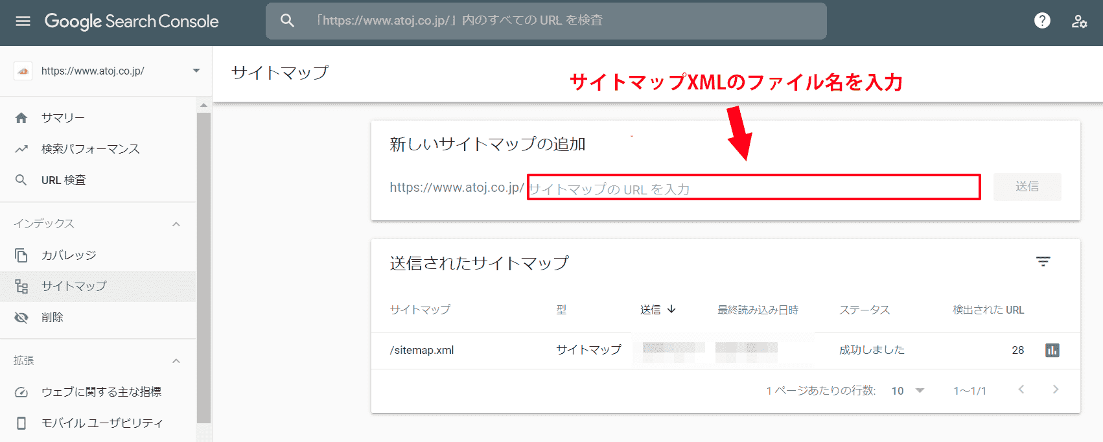Click the Google Search Console logo
The width and height of the screenshot is (1103, 442).
point(132,21)
